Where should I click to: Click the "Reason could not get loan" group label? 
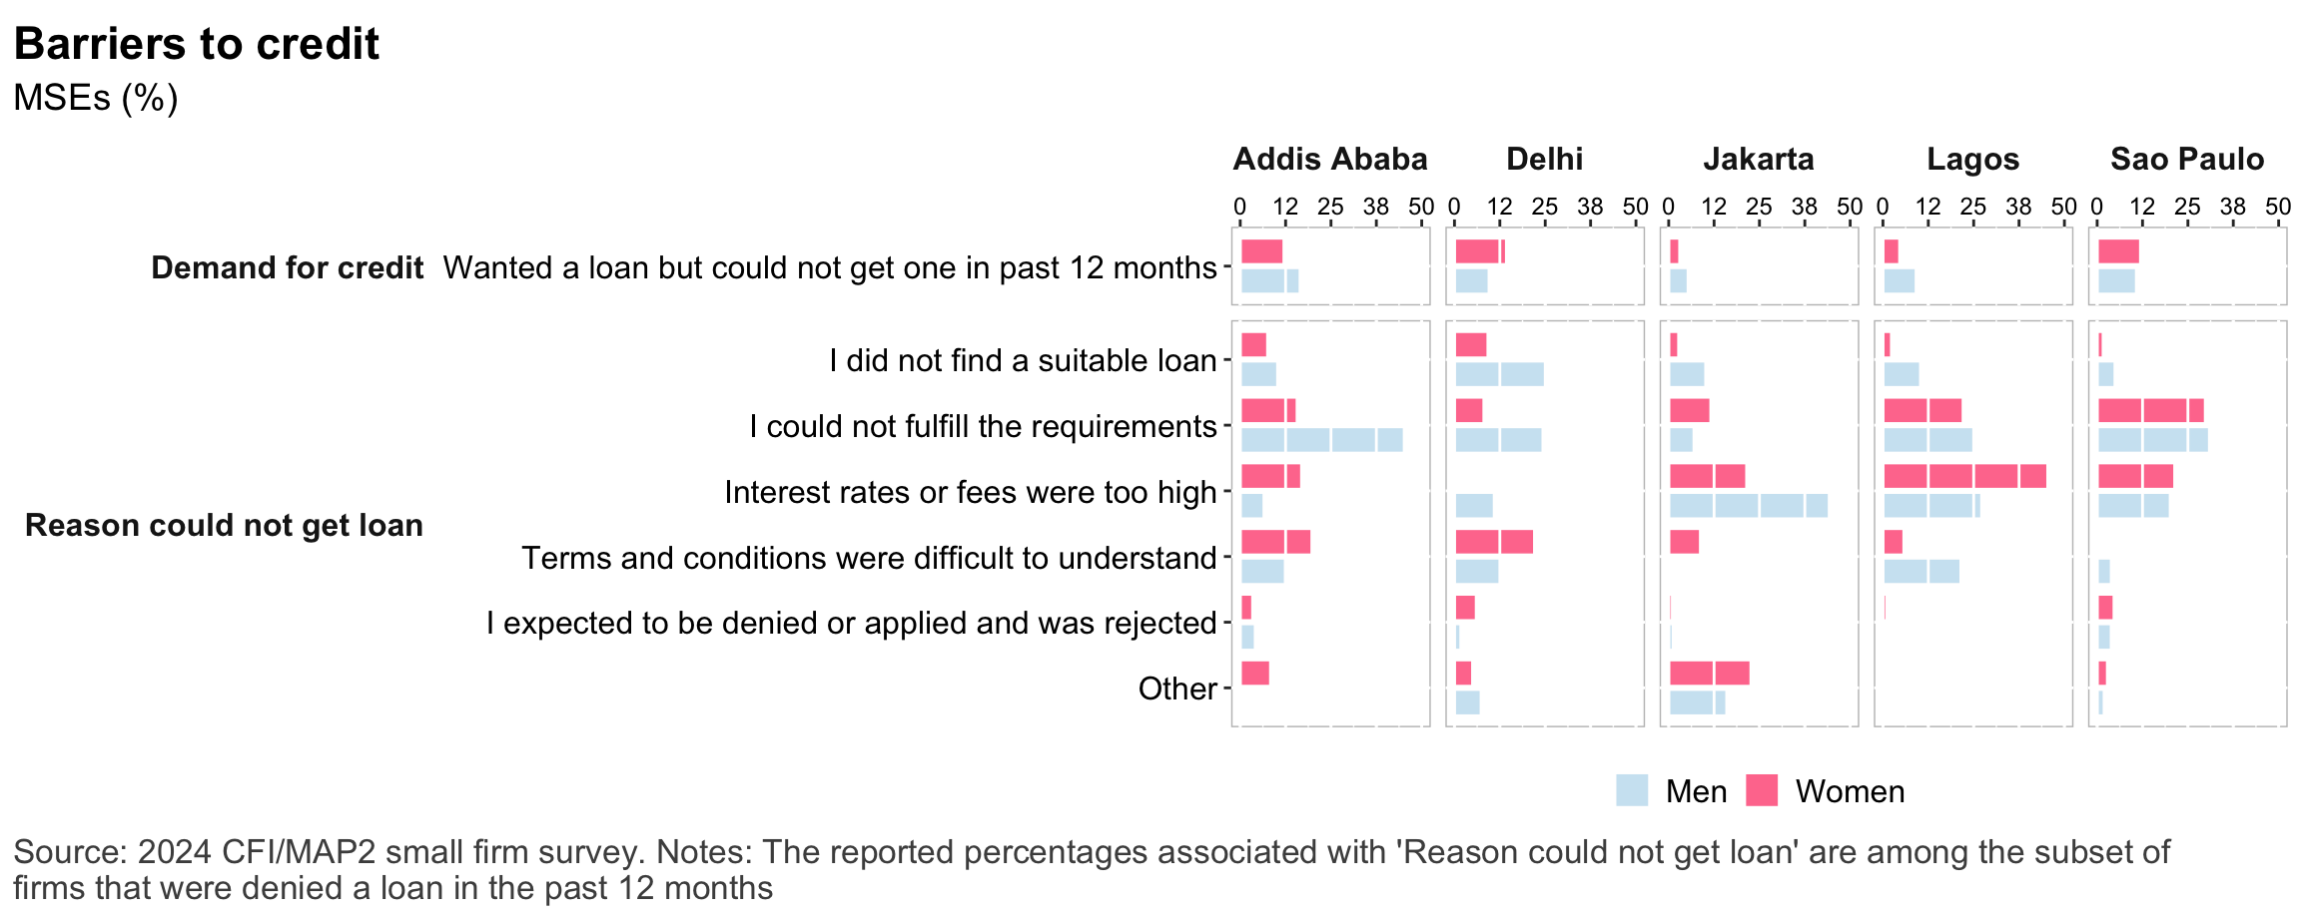(224, 525)
